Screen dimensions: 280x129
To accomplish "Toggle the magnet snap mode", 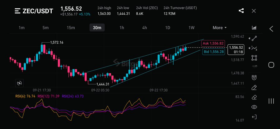I will (254, 77).
